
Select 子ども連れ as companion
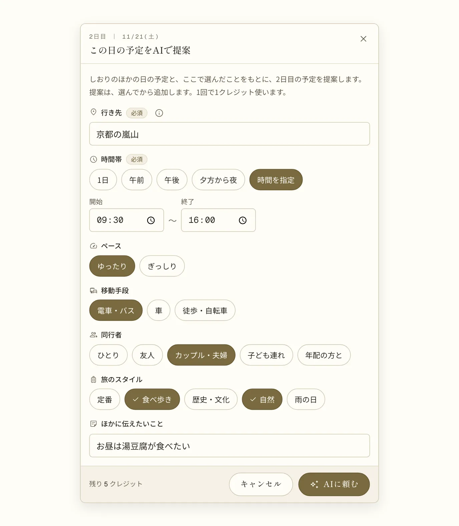tap(267, 355)
